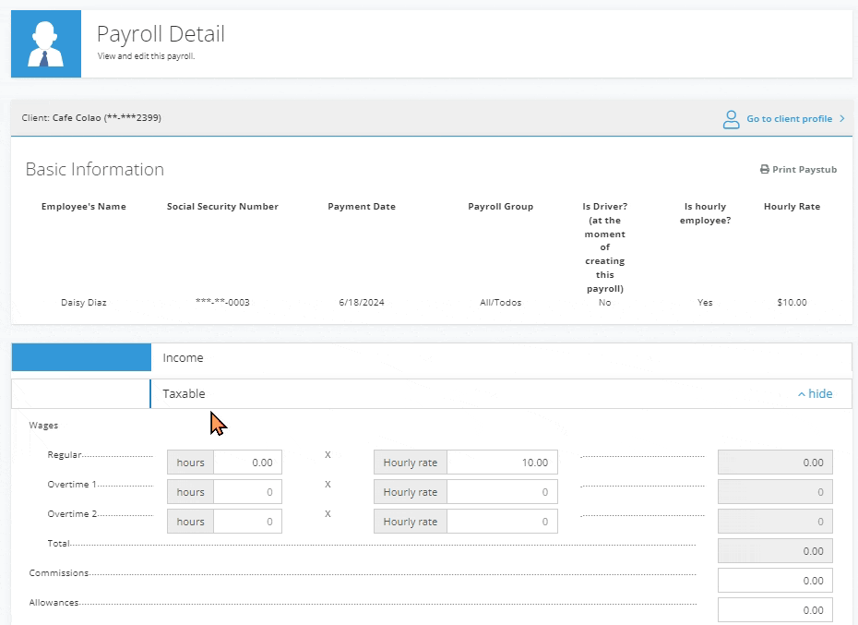The height and width of the screenshot is (625, 858).
Task: Click wages Total amount field
Action: tap(775, 551)
